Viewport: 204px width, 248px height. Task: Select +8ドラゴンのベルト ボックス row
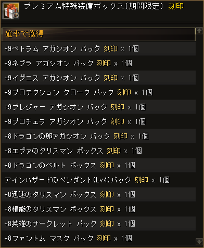click(98, 165)
